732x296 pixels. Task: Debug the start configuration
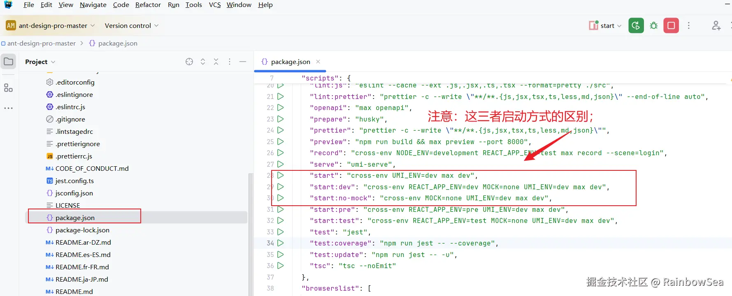[653, 25]
